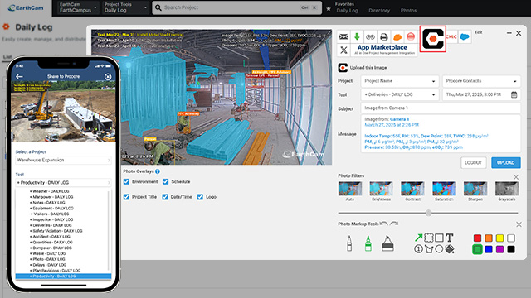The width and height of the screenshot is (531, 298).
Task: Click the copy link chain icon
Action: 370,36
